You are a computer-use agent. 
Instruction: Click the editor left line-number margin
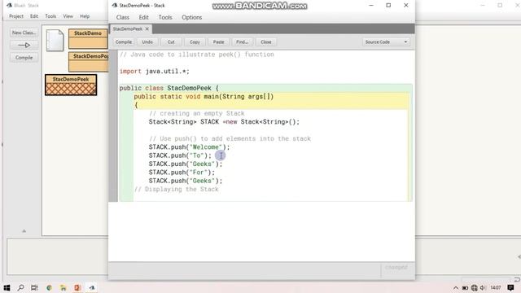tap(113, 125)
